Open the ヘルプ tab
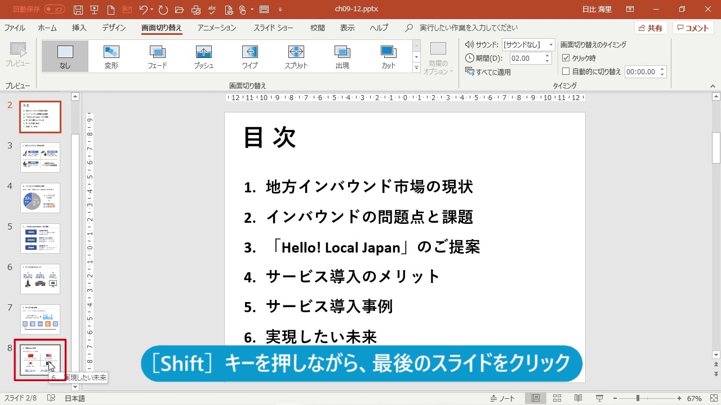721x405 pixels. [x=379, y=28]
